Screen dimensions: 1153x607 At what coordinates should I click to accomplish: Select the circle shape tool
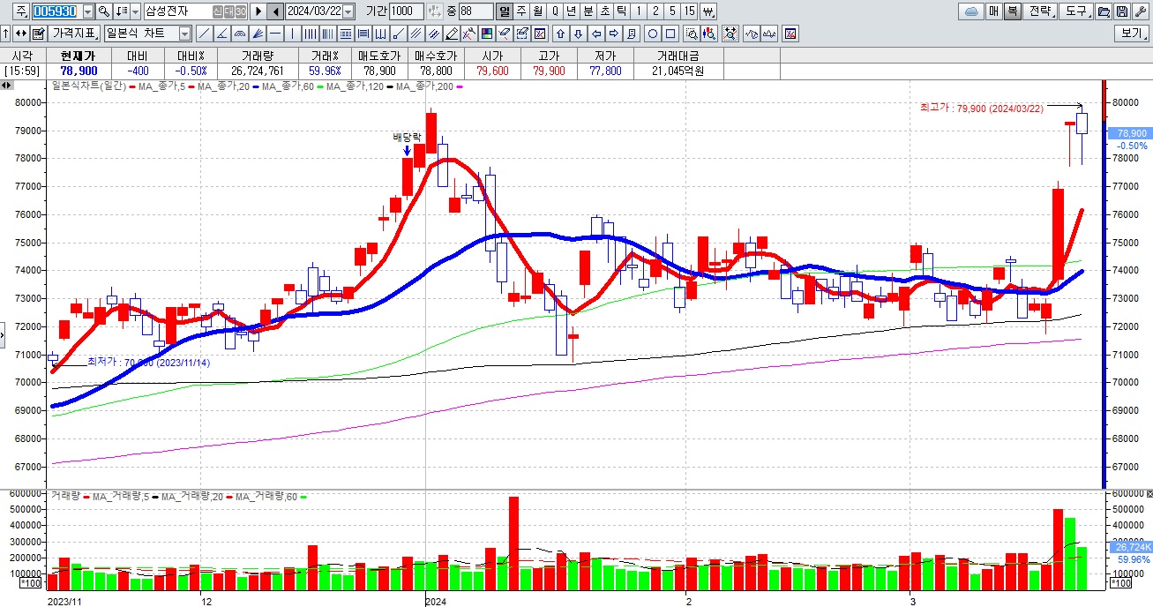tap(653, 34)
